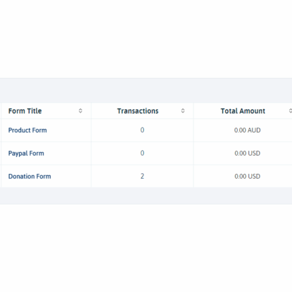292x292 pixels.
Task: Click empty space right of Paypal Form link
Action: click(x=67, y=153)
